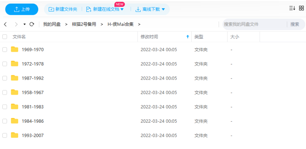This screenshot has width=306, height=149.
Task: Click the forward navigation arrow
Action: (16, 24)
